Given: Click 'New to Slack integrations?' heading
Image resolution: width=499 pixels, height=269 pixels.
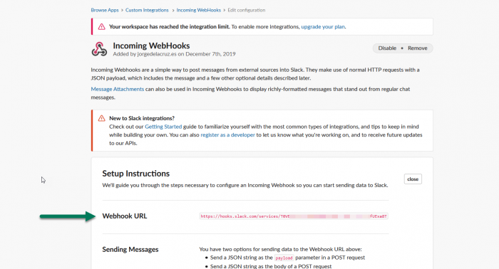Looking at the screenshot, I should click(x=142, y=118).
